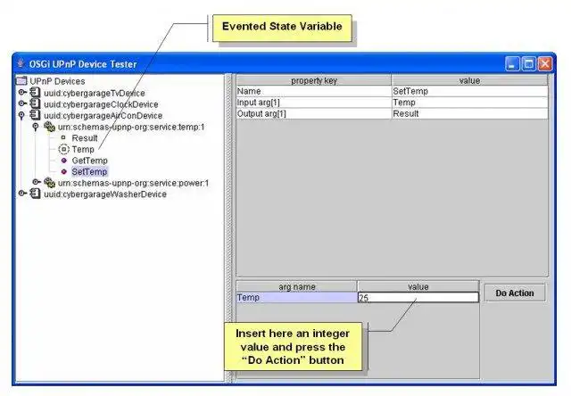
Task: Click the Temp arg name cell
Action: point(297,297)
